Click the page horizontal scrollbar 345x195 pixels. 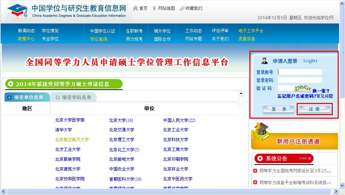click(x=168, y=191)
